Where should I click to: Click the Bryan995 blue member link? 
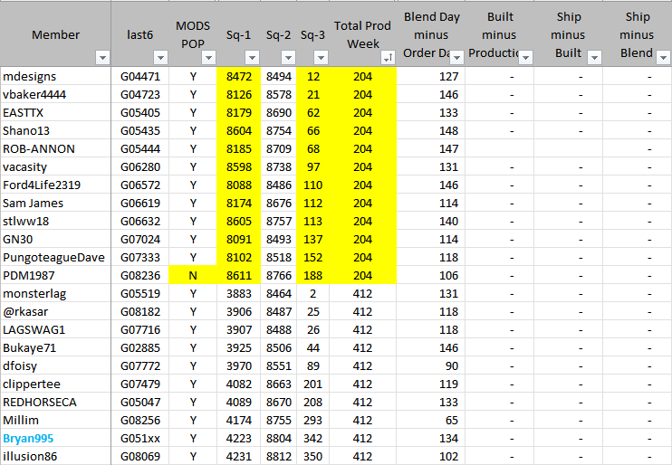coord(30,439)
